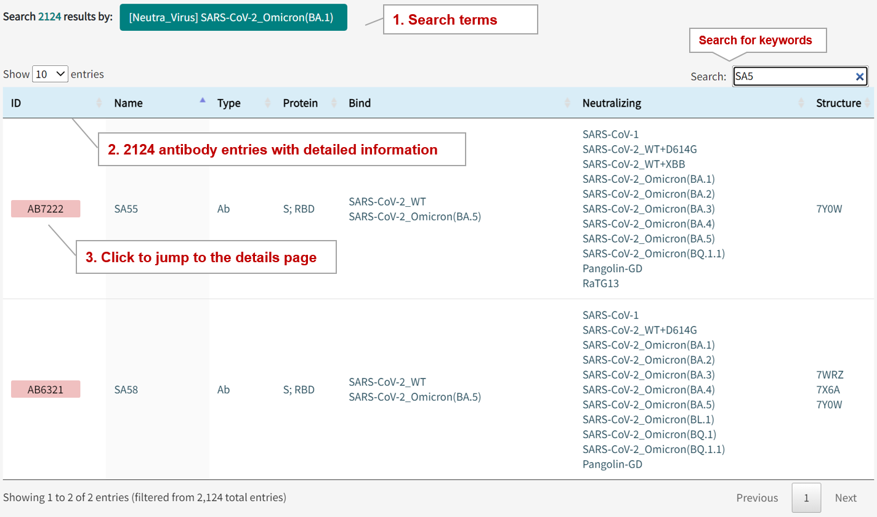The height and width of the screenshot is (517, 877).
Task: Select page 1 in pagination
Action: pos(806,497)
